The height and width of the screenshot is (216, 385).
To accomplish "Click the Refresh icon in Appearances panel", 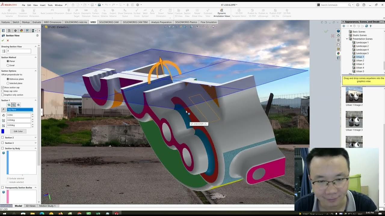I will point(367,26).
